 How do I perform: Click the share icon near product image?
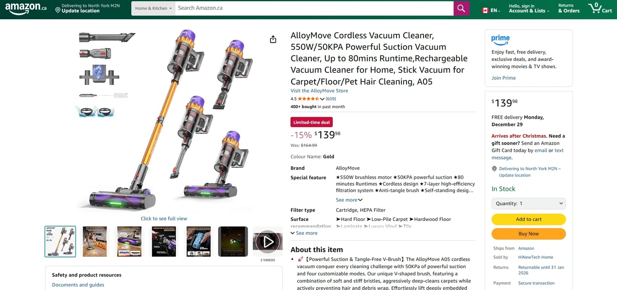273,39
